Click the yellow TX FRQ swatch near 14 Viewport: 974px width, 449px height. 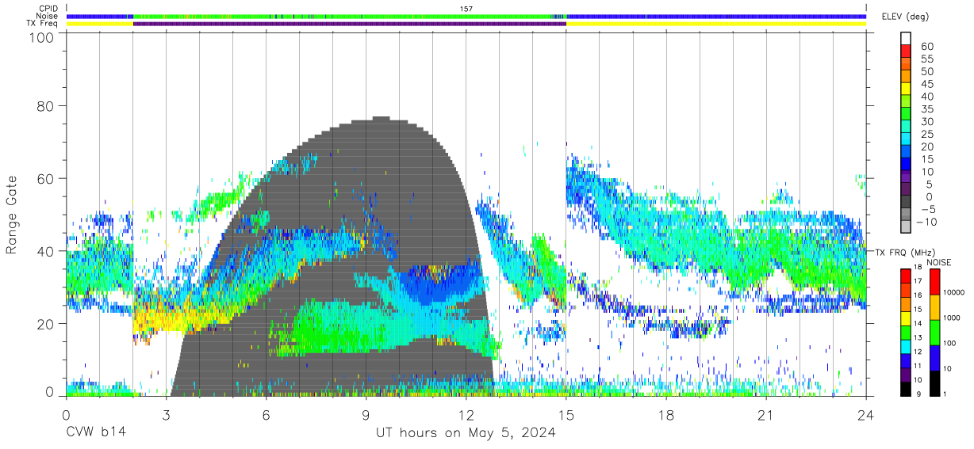[x=906, y=318]
